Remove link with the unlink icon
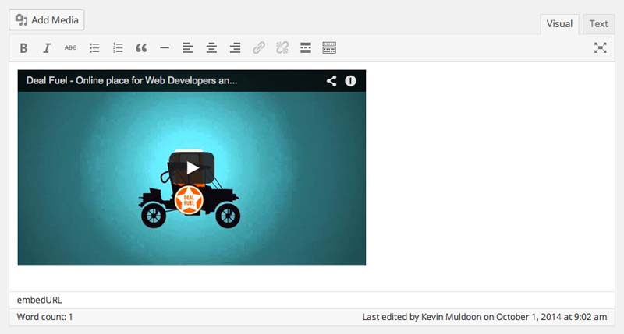The height and width of the screenshot is (334, 624). 282,48
